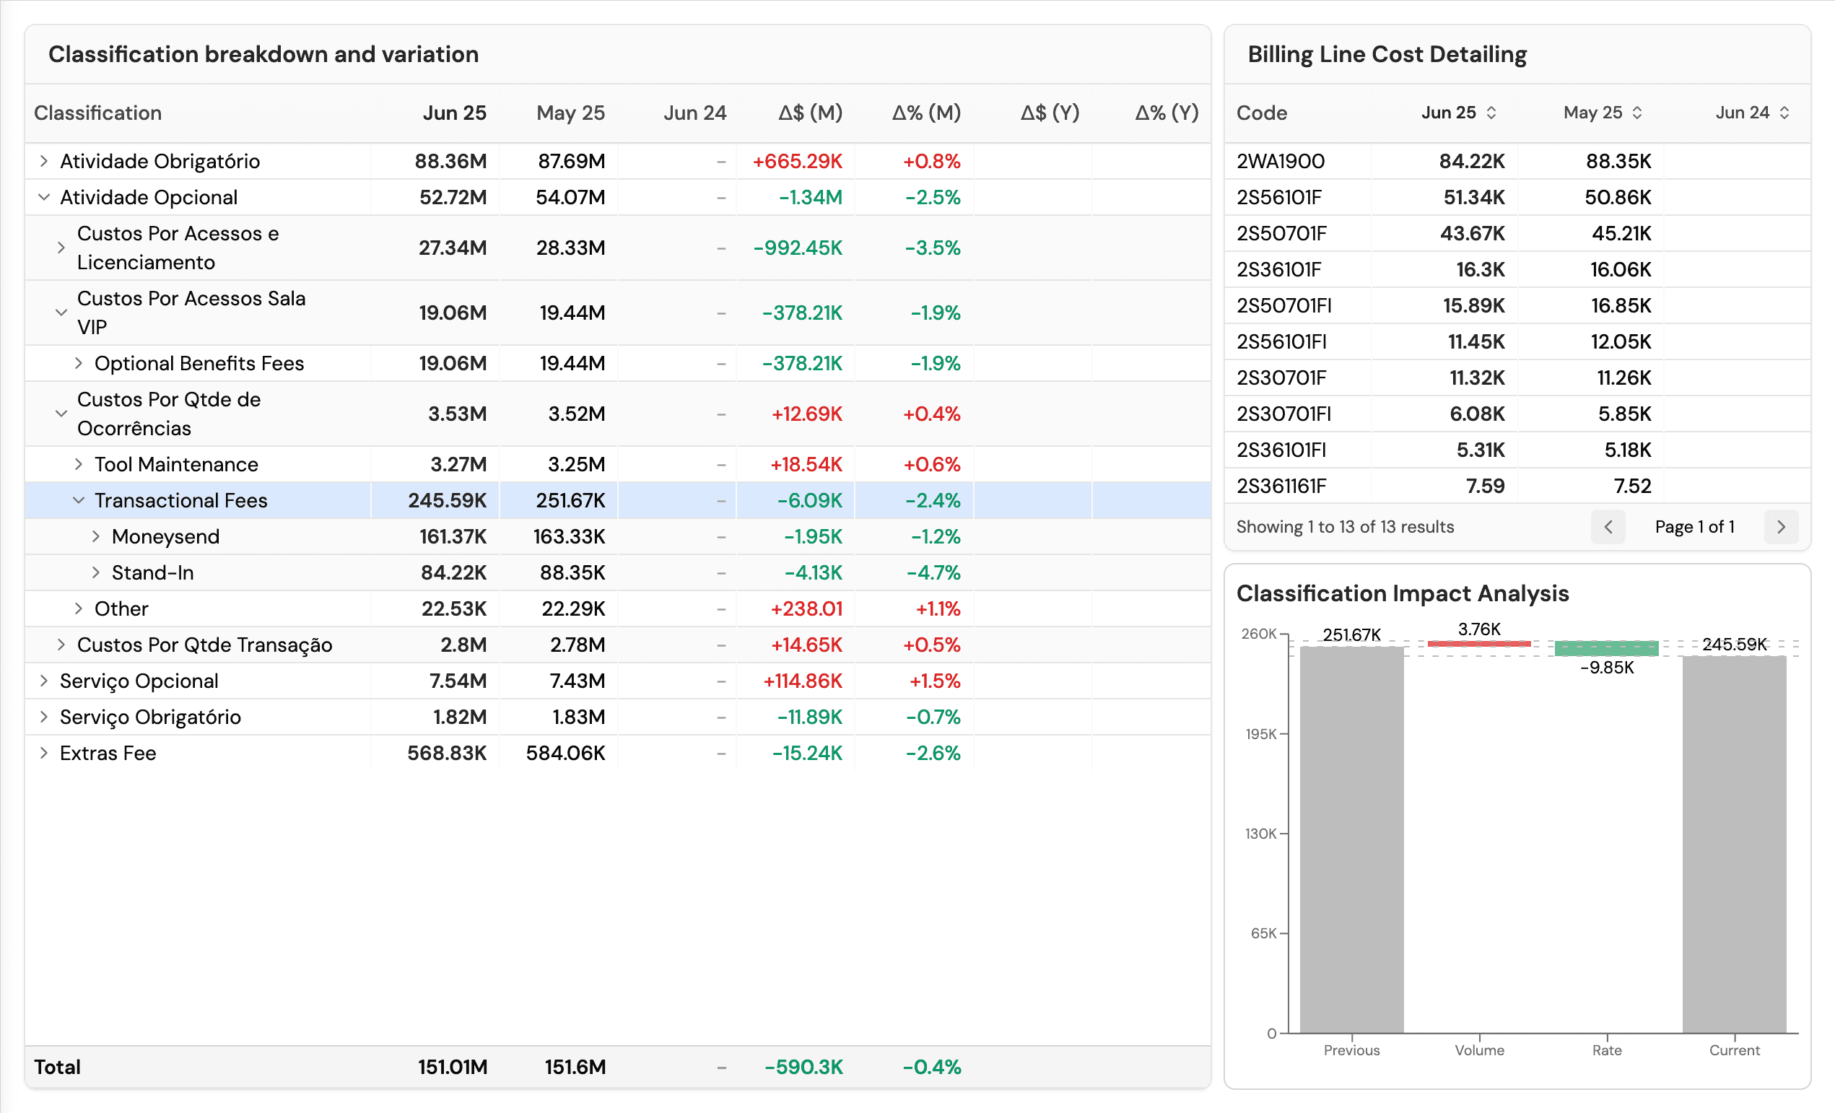Expand the Moneysend row
Screen dimensions: 1835x1113
[96, 536]
